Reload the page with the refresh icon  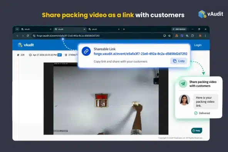(x=28, y=36)
